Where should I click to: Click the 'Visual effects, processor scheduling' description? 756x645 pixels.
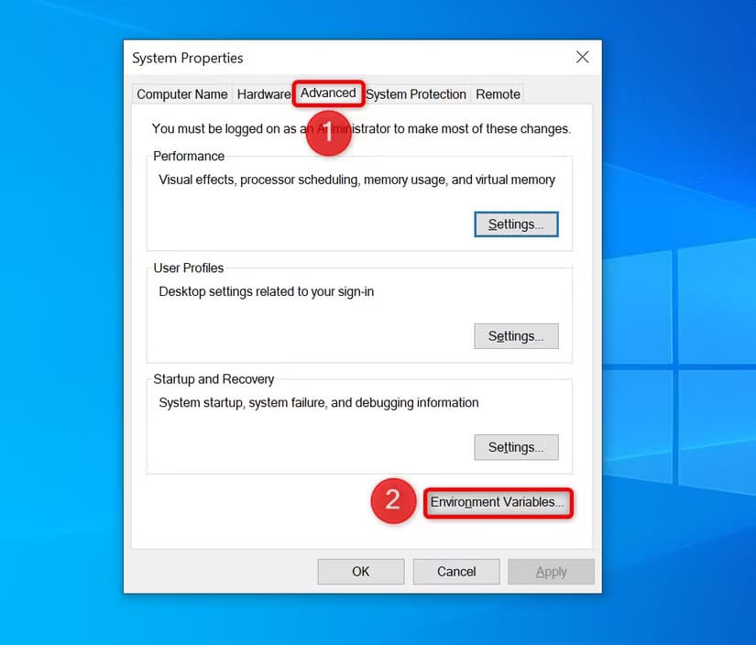[x=356, y=180]
